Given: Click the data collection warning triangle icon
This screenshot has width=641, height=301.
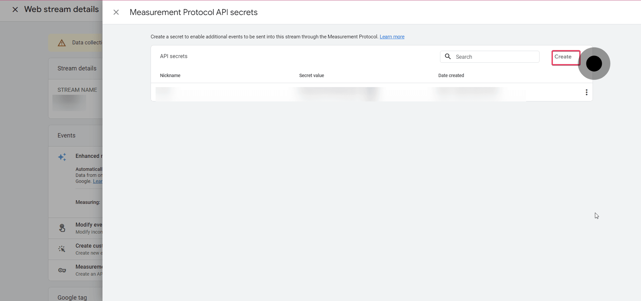Looking at the screenshot, I should tap(62, 43).
